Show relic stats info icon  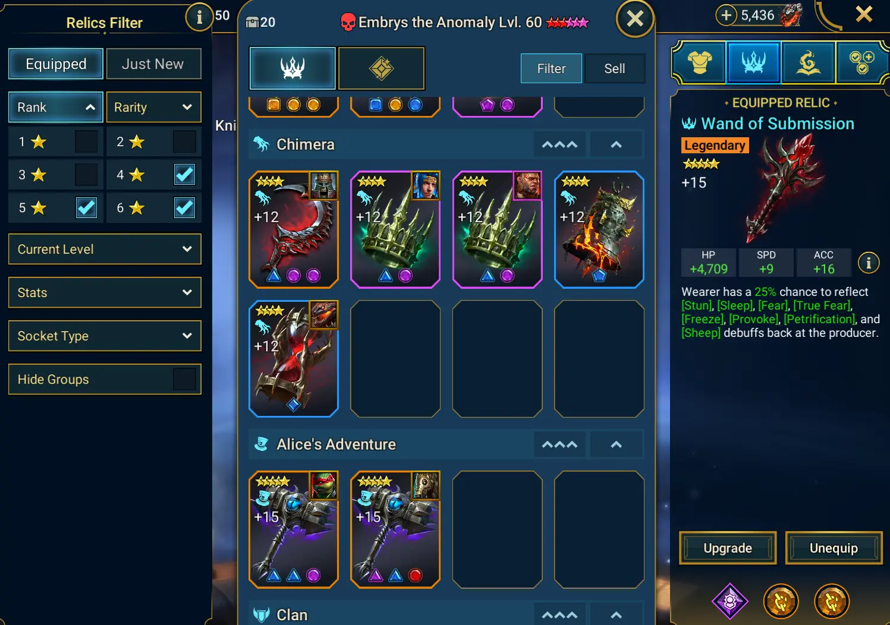869,262
